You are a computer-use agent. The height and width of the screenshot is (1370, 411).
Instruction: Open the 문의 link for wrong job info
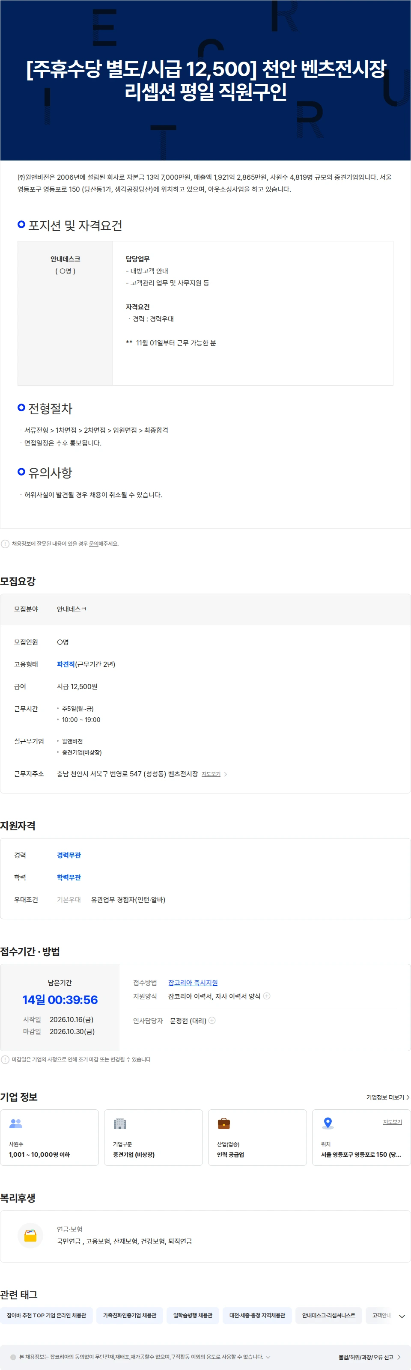[x=93, y=544]
